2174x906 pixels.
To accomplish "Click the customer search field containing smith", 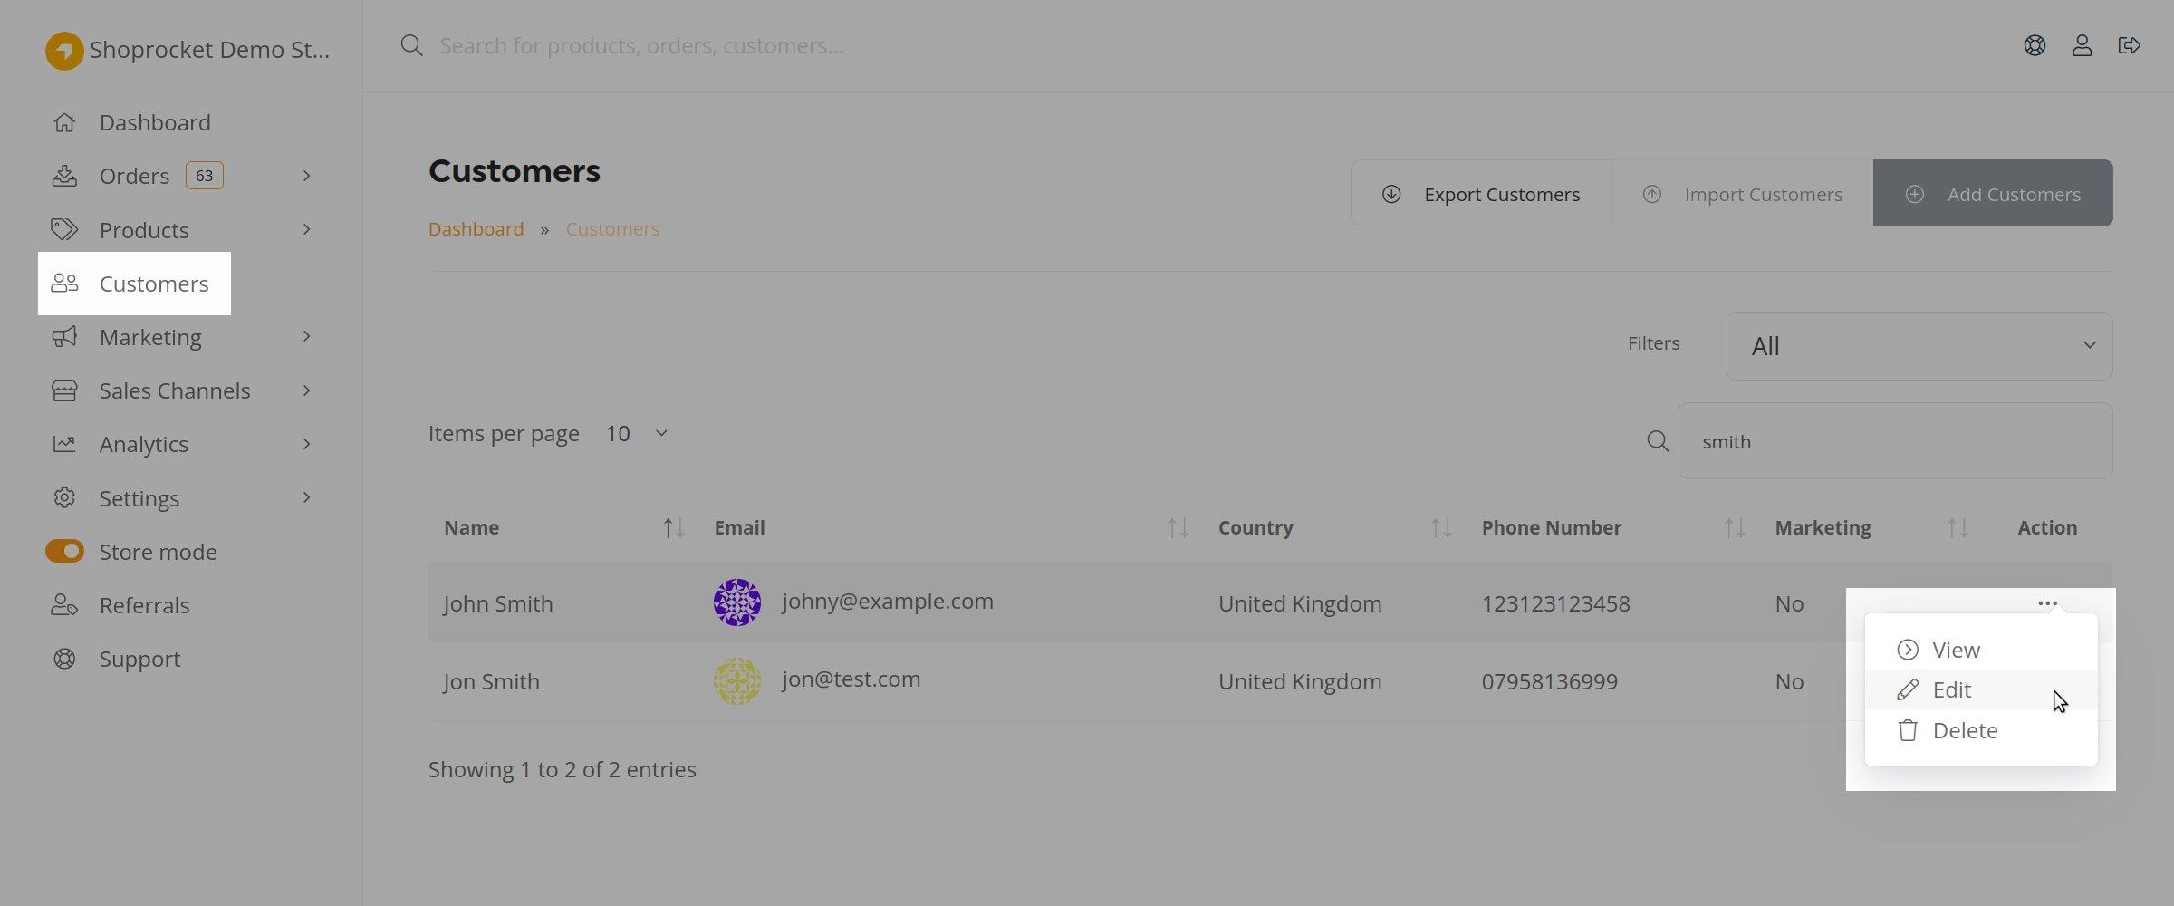I will [x=1895, y=441].
